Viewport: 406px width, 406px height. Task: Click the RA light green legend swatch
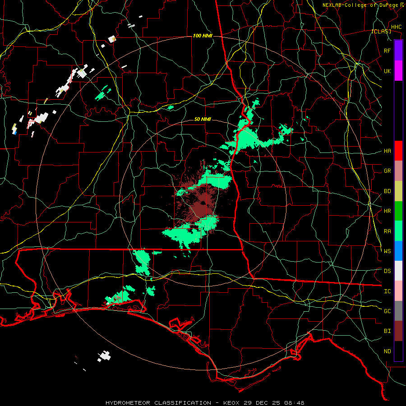tap(398, 231)
